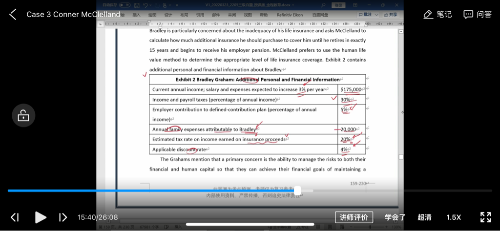Play the lecture video
500x231 pixels.
tap(41, 217)
